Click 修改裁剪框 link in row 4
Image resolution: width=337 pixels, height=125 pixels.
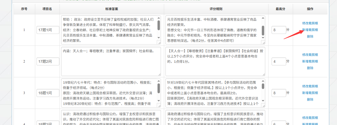pos(310,118)
